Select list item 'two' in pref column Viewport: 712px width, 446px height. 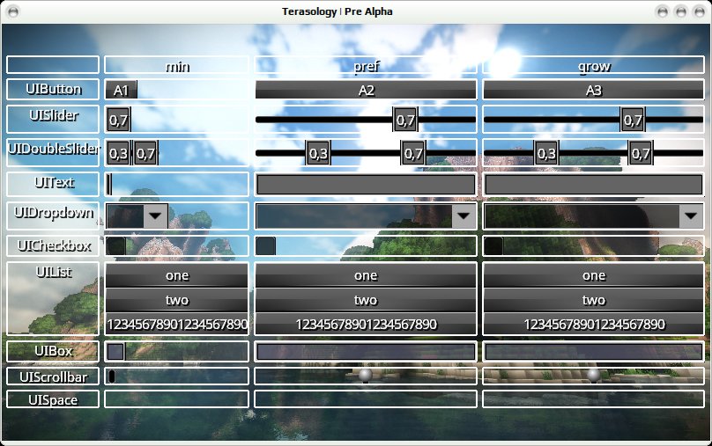366,300
